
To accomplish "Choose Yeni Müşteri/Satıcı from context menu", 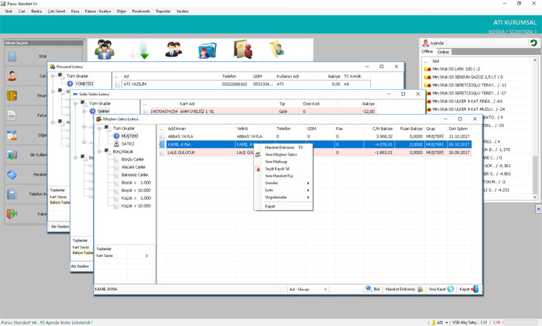I will [280, 155].
